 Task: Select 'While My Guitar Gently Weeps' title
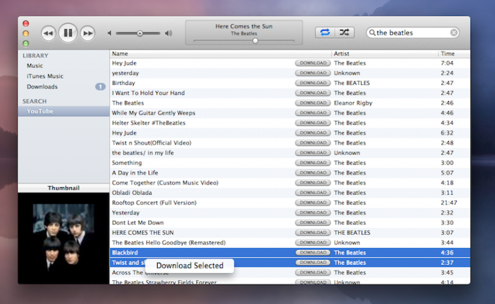pyautogui.click(x=154, y=113)
